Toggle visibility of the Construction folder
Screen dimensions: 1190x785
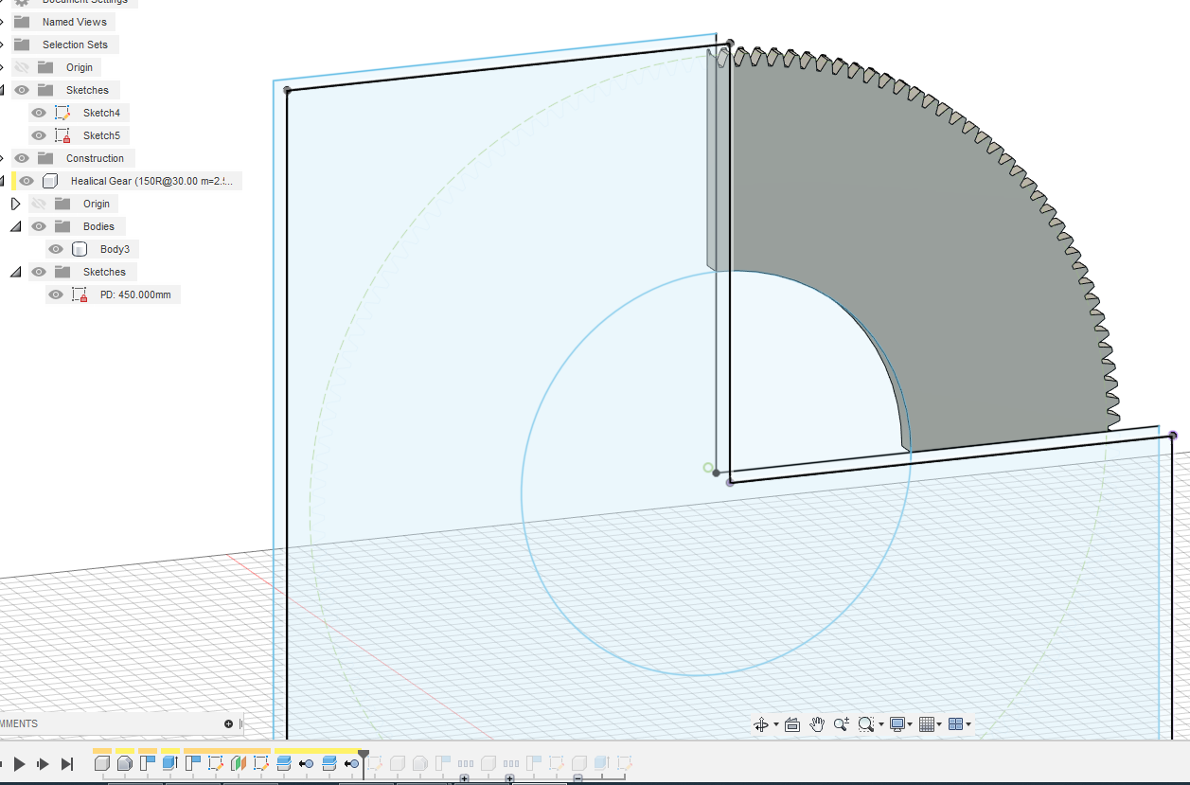22,158
